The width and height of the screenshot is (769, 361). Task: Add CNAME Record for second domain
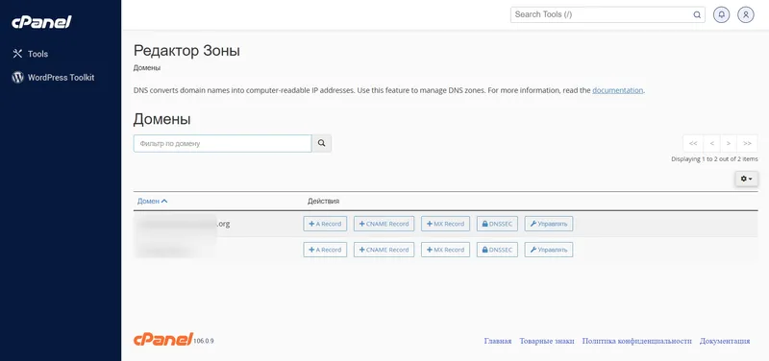[384, 250]
